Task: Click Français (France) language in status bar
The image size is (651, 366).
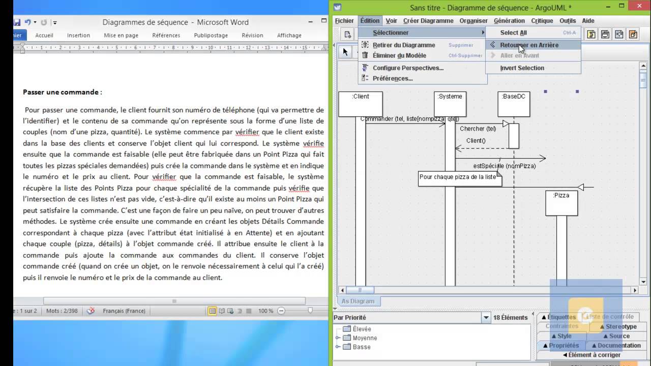Action: [124, 311]
